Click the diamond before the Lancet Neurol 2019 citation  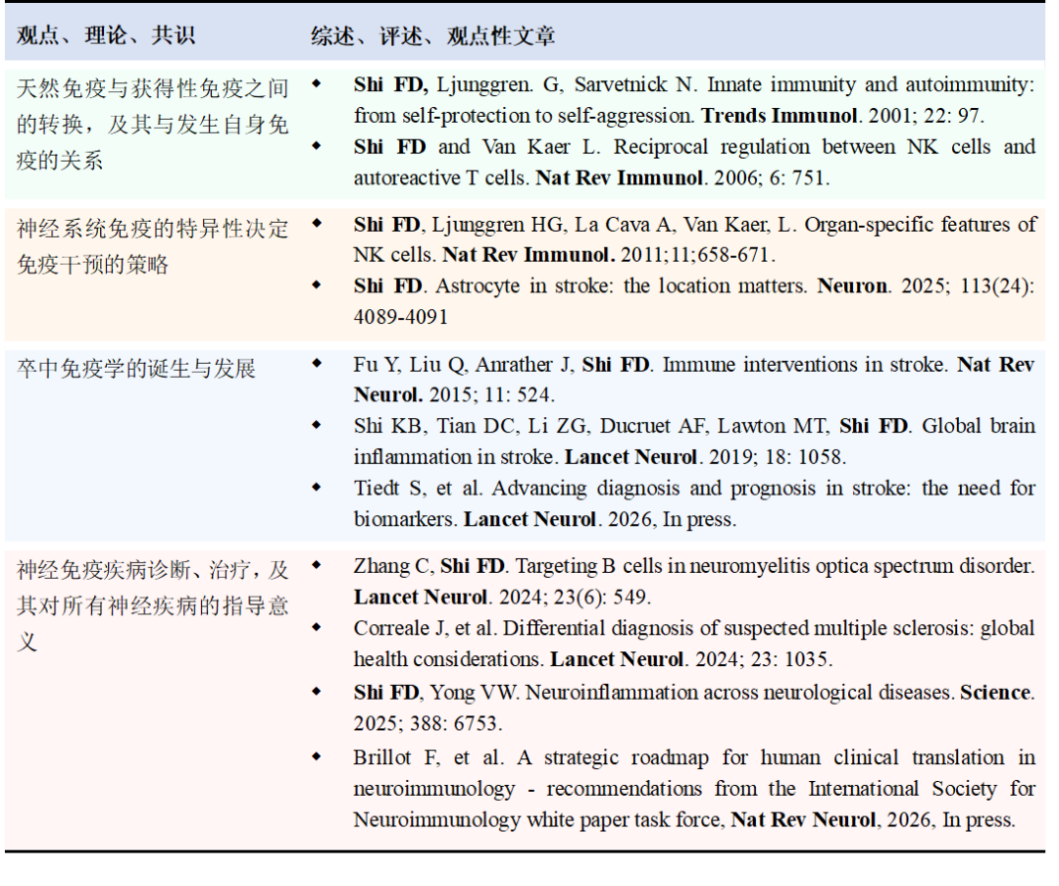(319, 427)
